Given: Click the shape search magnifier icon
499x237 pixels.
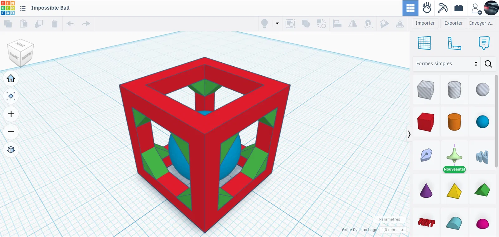Looking at the screenshot, I should pyautogui.click(x=488, y=64).
